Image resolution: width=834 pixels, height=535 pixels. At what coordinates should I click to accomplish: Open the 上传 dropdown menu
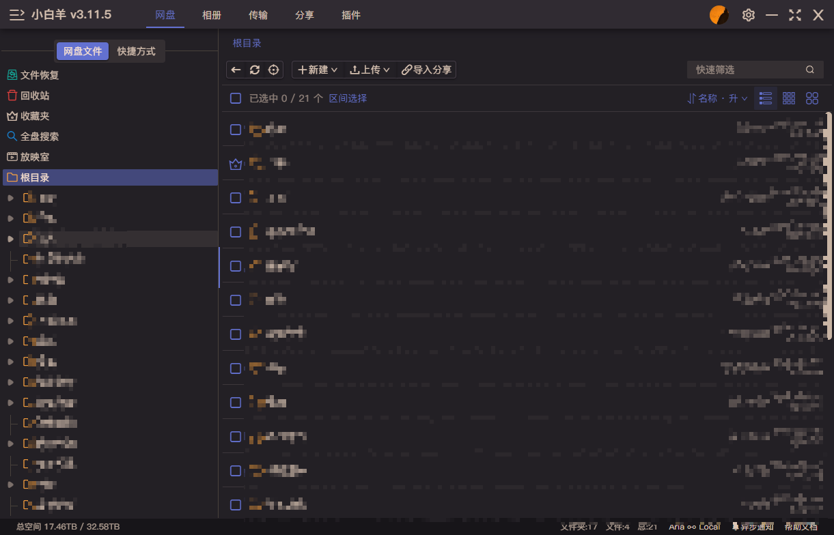point(370,70)
